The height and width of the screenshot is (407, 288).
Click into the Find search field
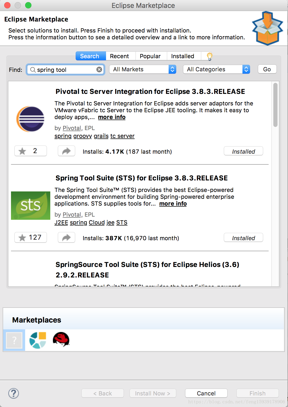click(x=65, y=69)
